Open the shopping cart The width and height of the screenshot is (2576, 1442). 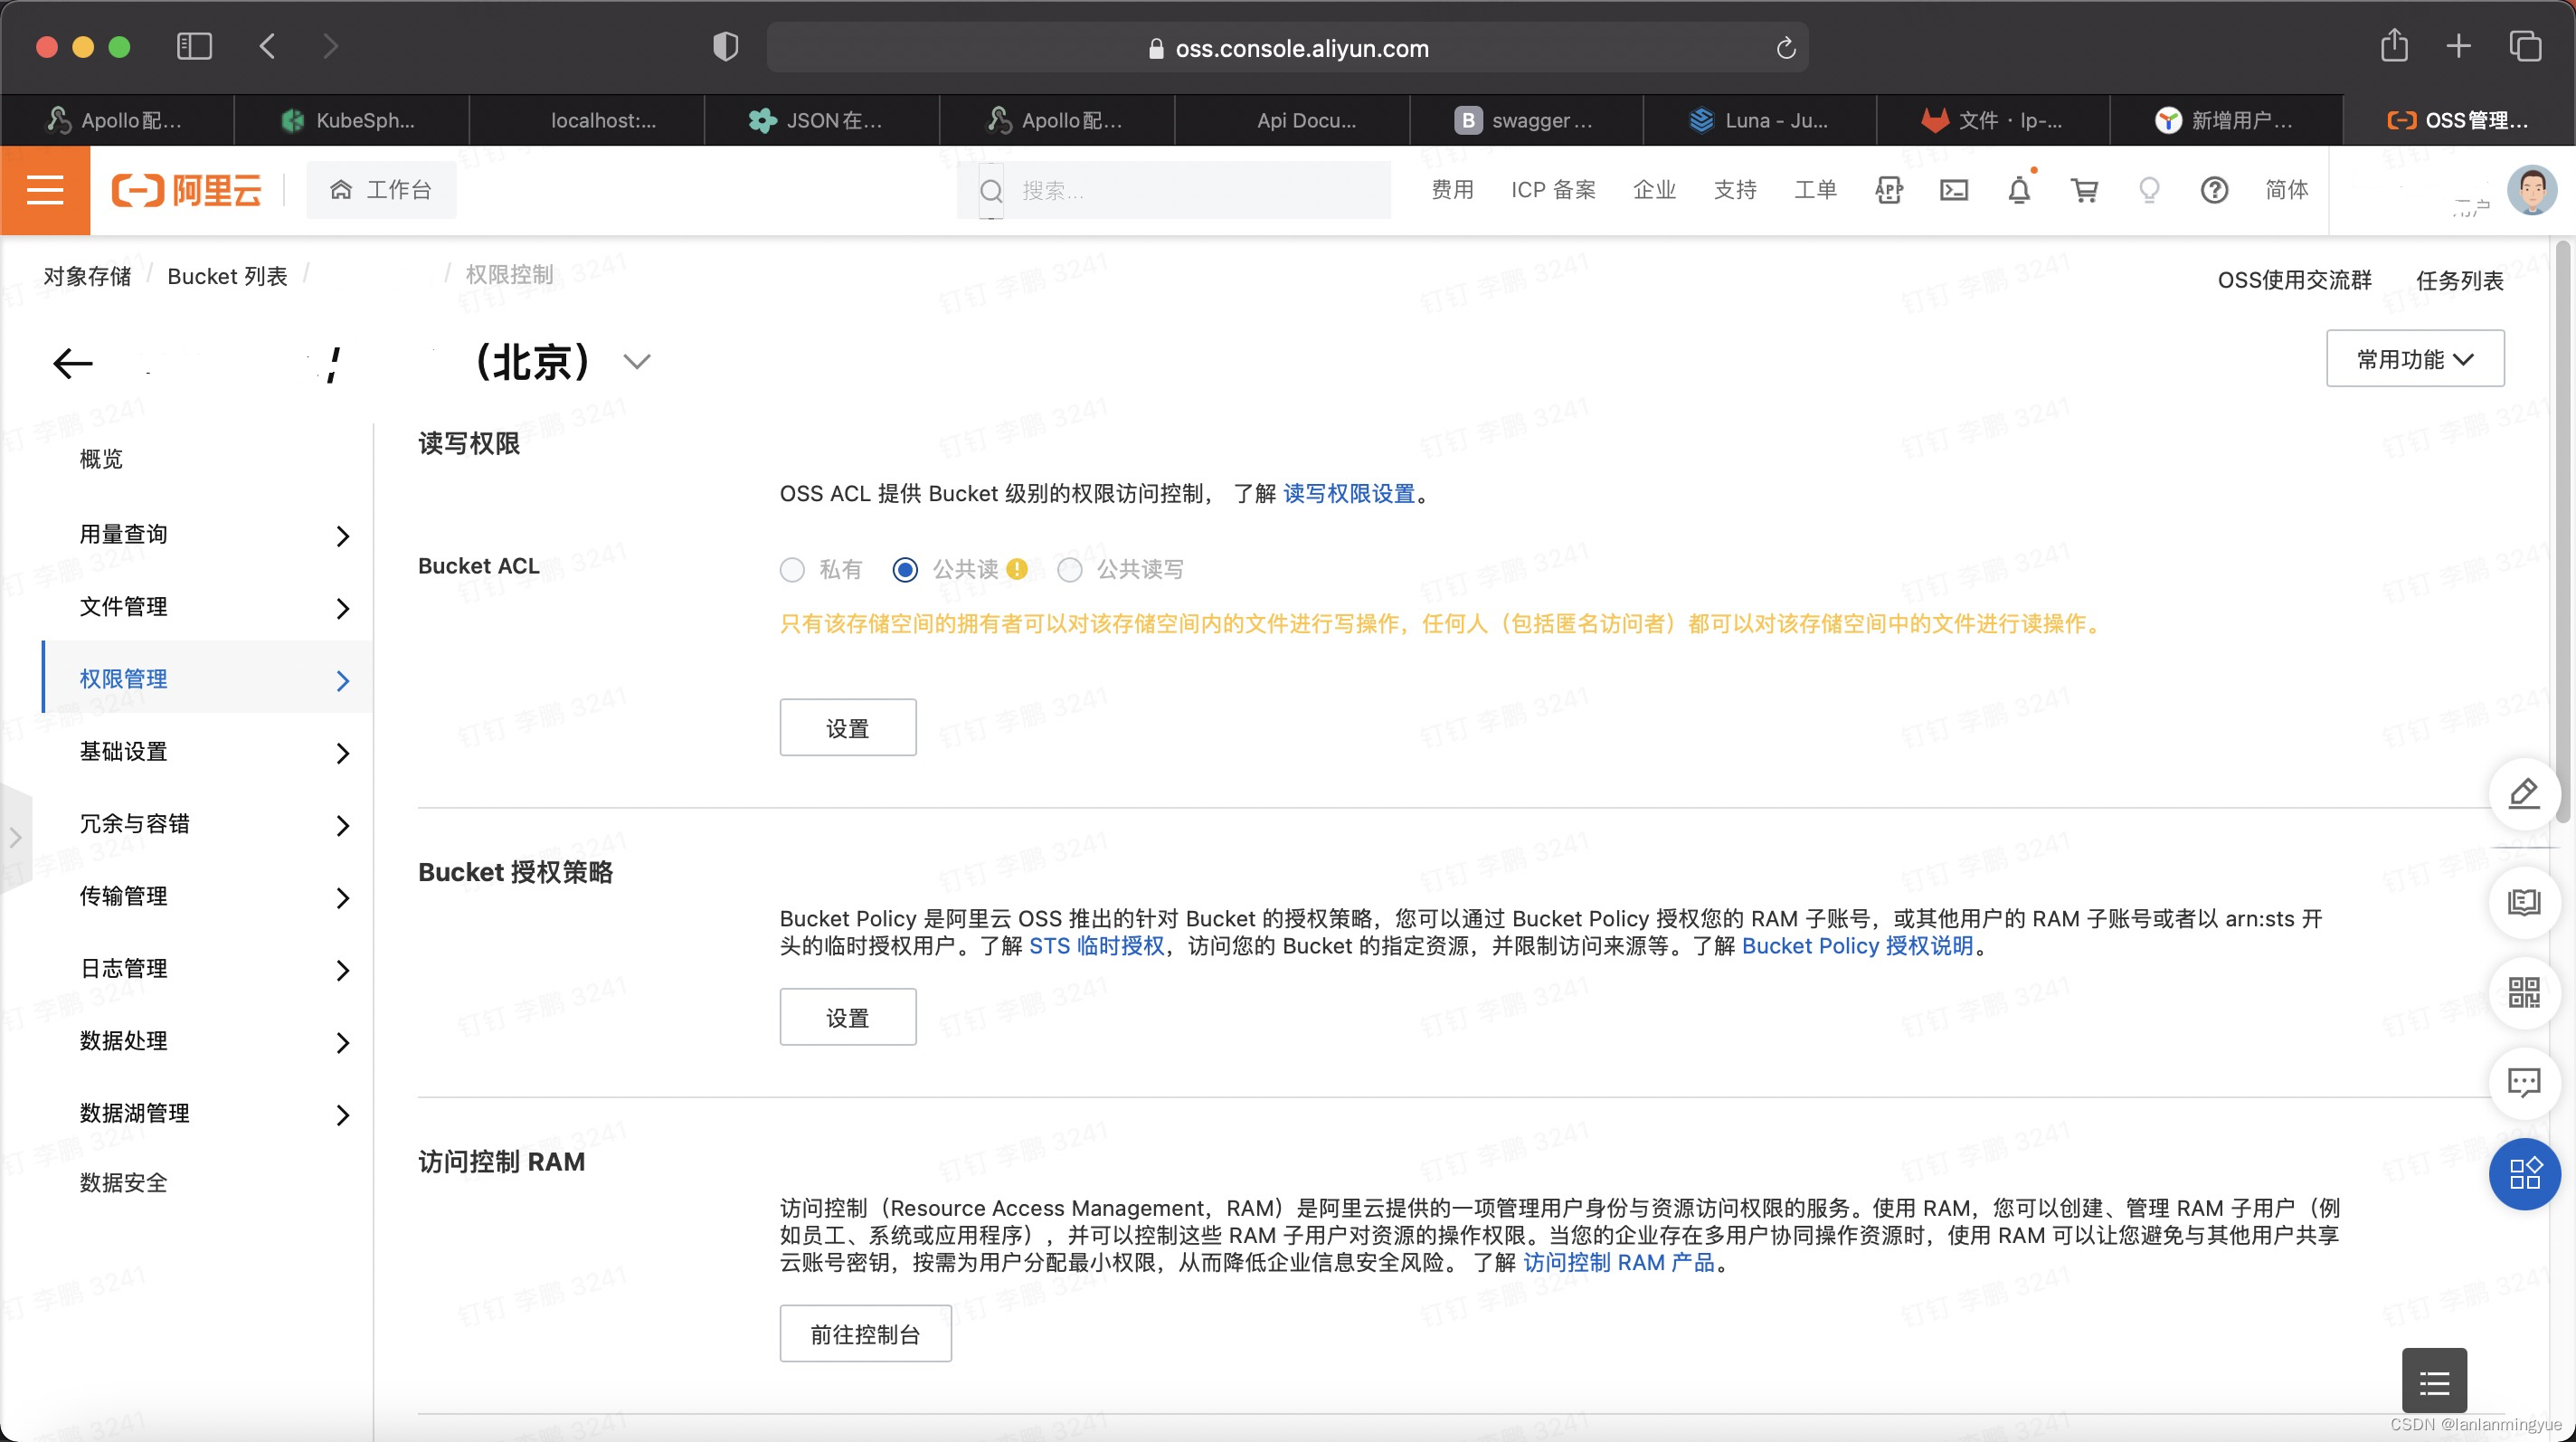[2084, 190]
